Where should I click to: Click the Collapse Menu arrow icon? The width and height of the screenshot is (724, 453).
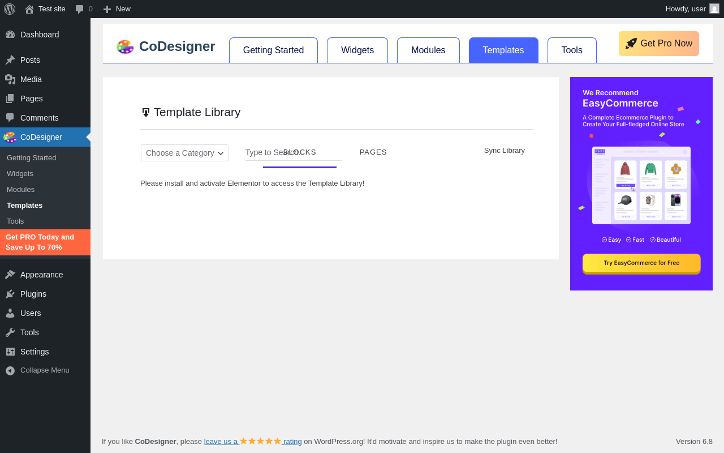[x=10, y=370]
